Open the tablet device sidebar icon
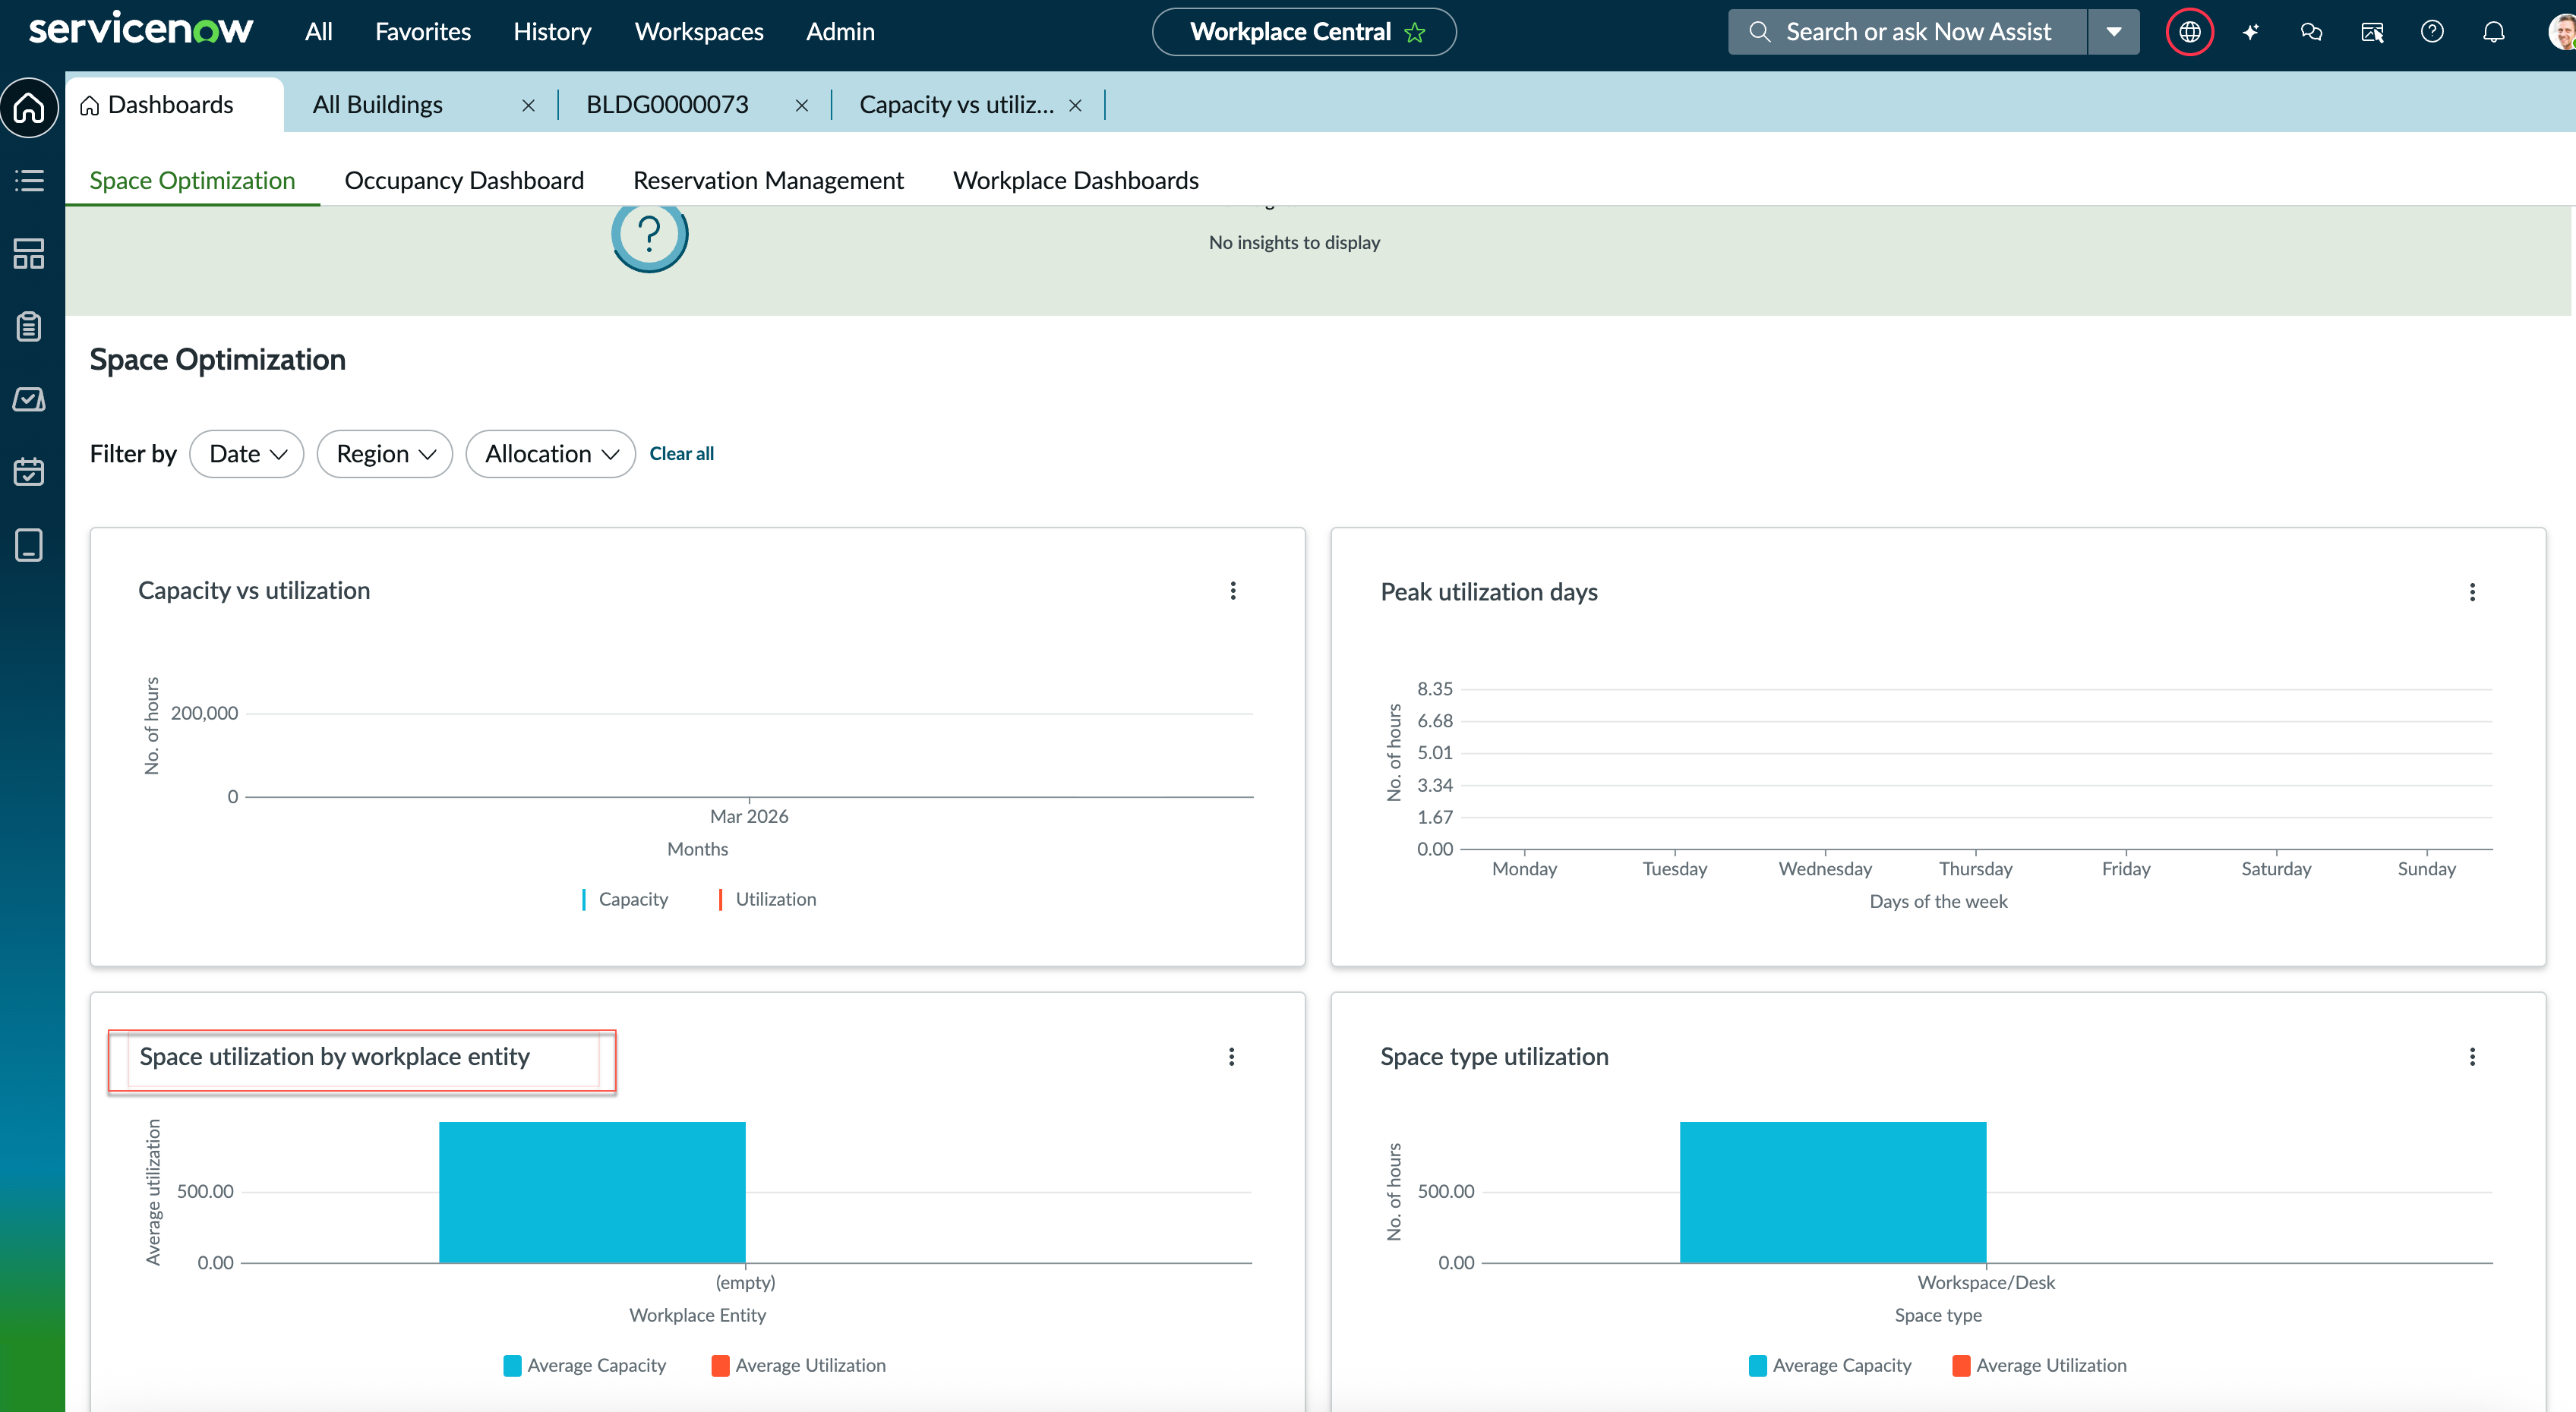2576x1412 pixels. tap(29, 544)
